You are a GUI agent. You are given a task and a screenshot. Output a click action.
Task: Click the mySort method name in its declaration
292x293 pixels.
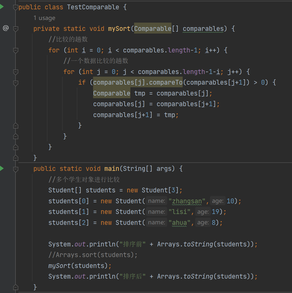119,28
